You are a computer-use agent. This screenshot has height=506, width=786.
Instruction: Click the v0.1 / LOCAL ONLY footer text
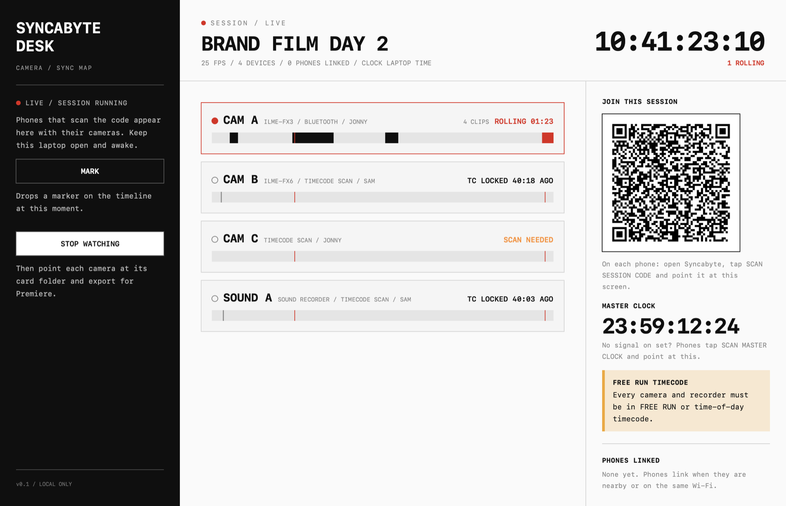click(x=44, y=484)
